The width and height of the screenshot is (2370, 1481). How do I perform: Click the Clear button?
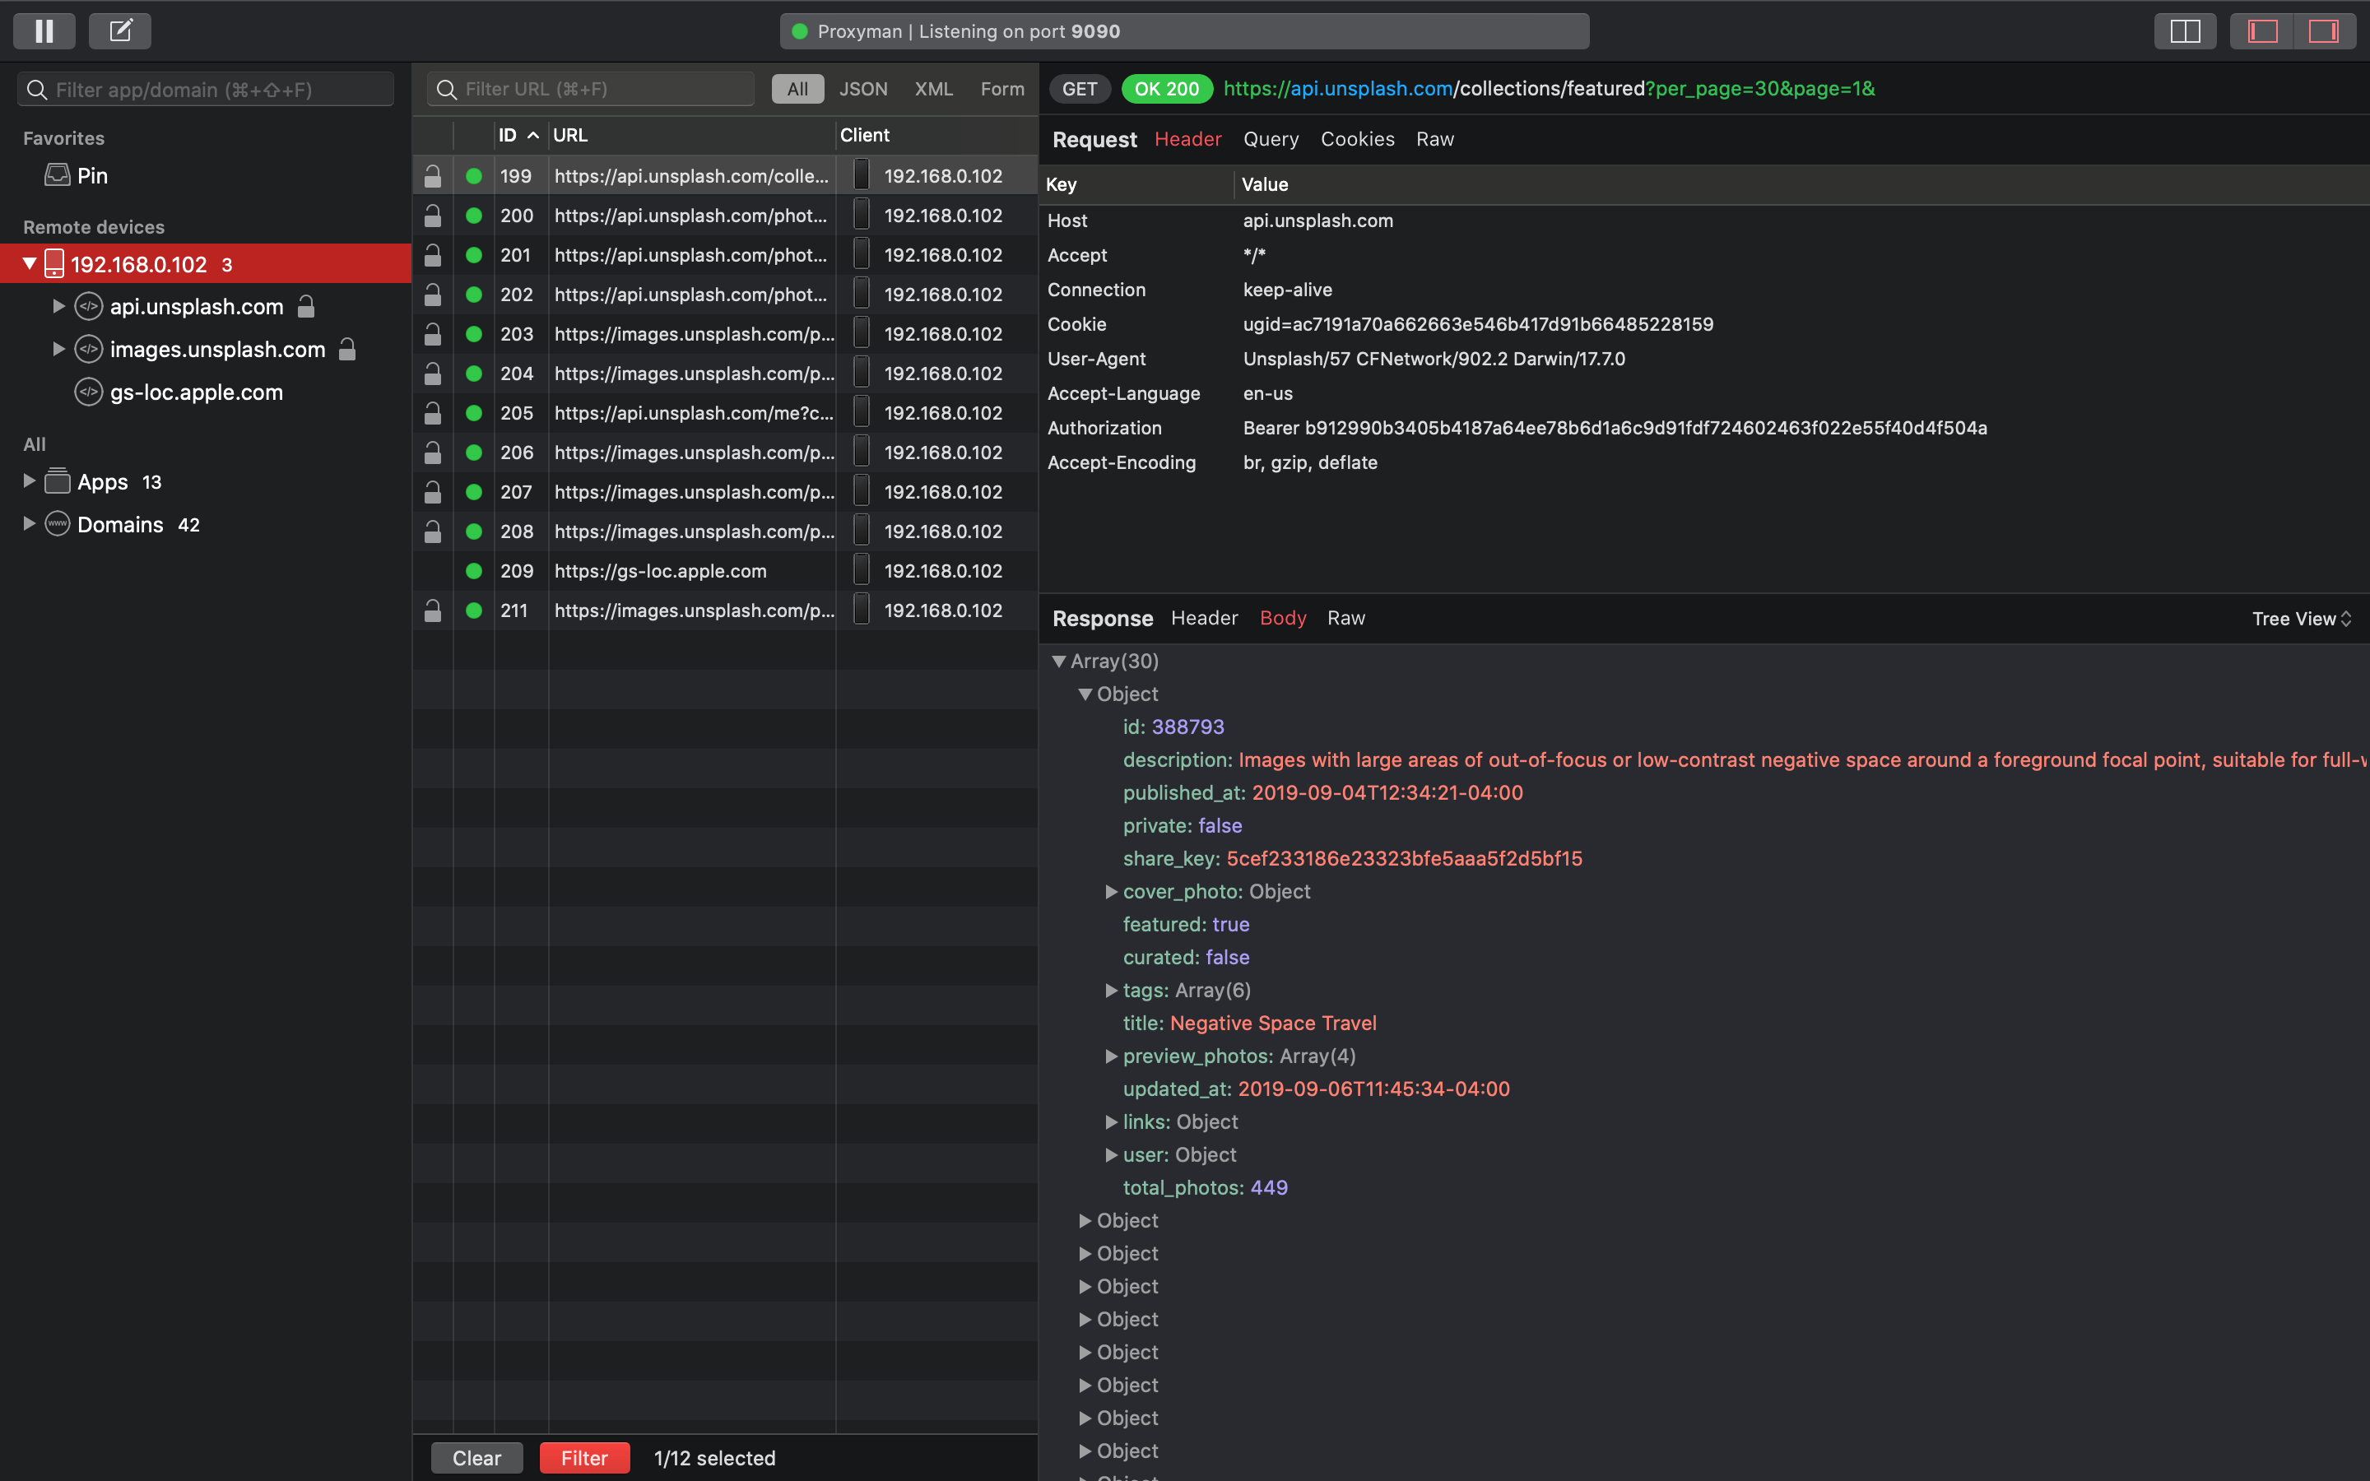click(x=478, y=1457)
